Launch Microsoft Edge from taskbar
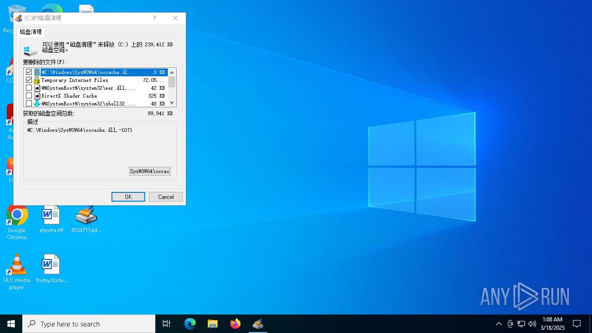This screenshot has height=333, width=592. point(190,324)
